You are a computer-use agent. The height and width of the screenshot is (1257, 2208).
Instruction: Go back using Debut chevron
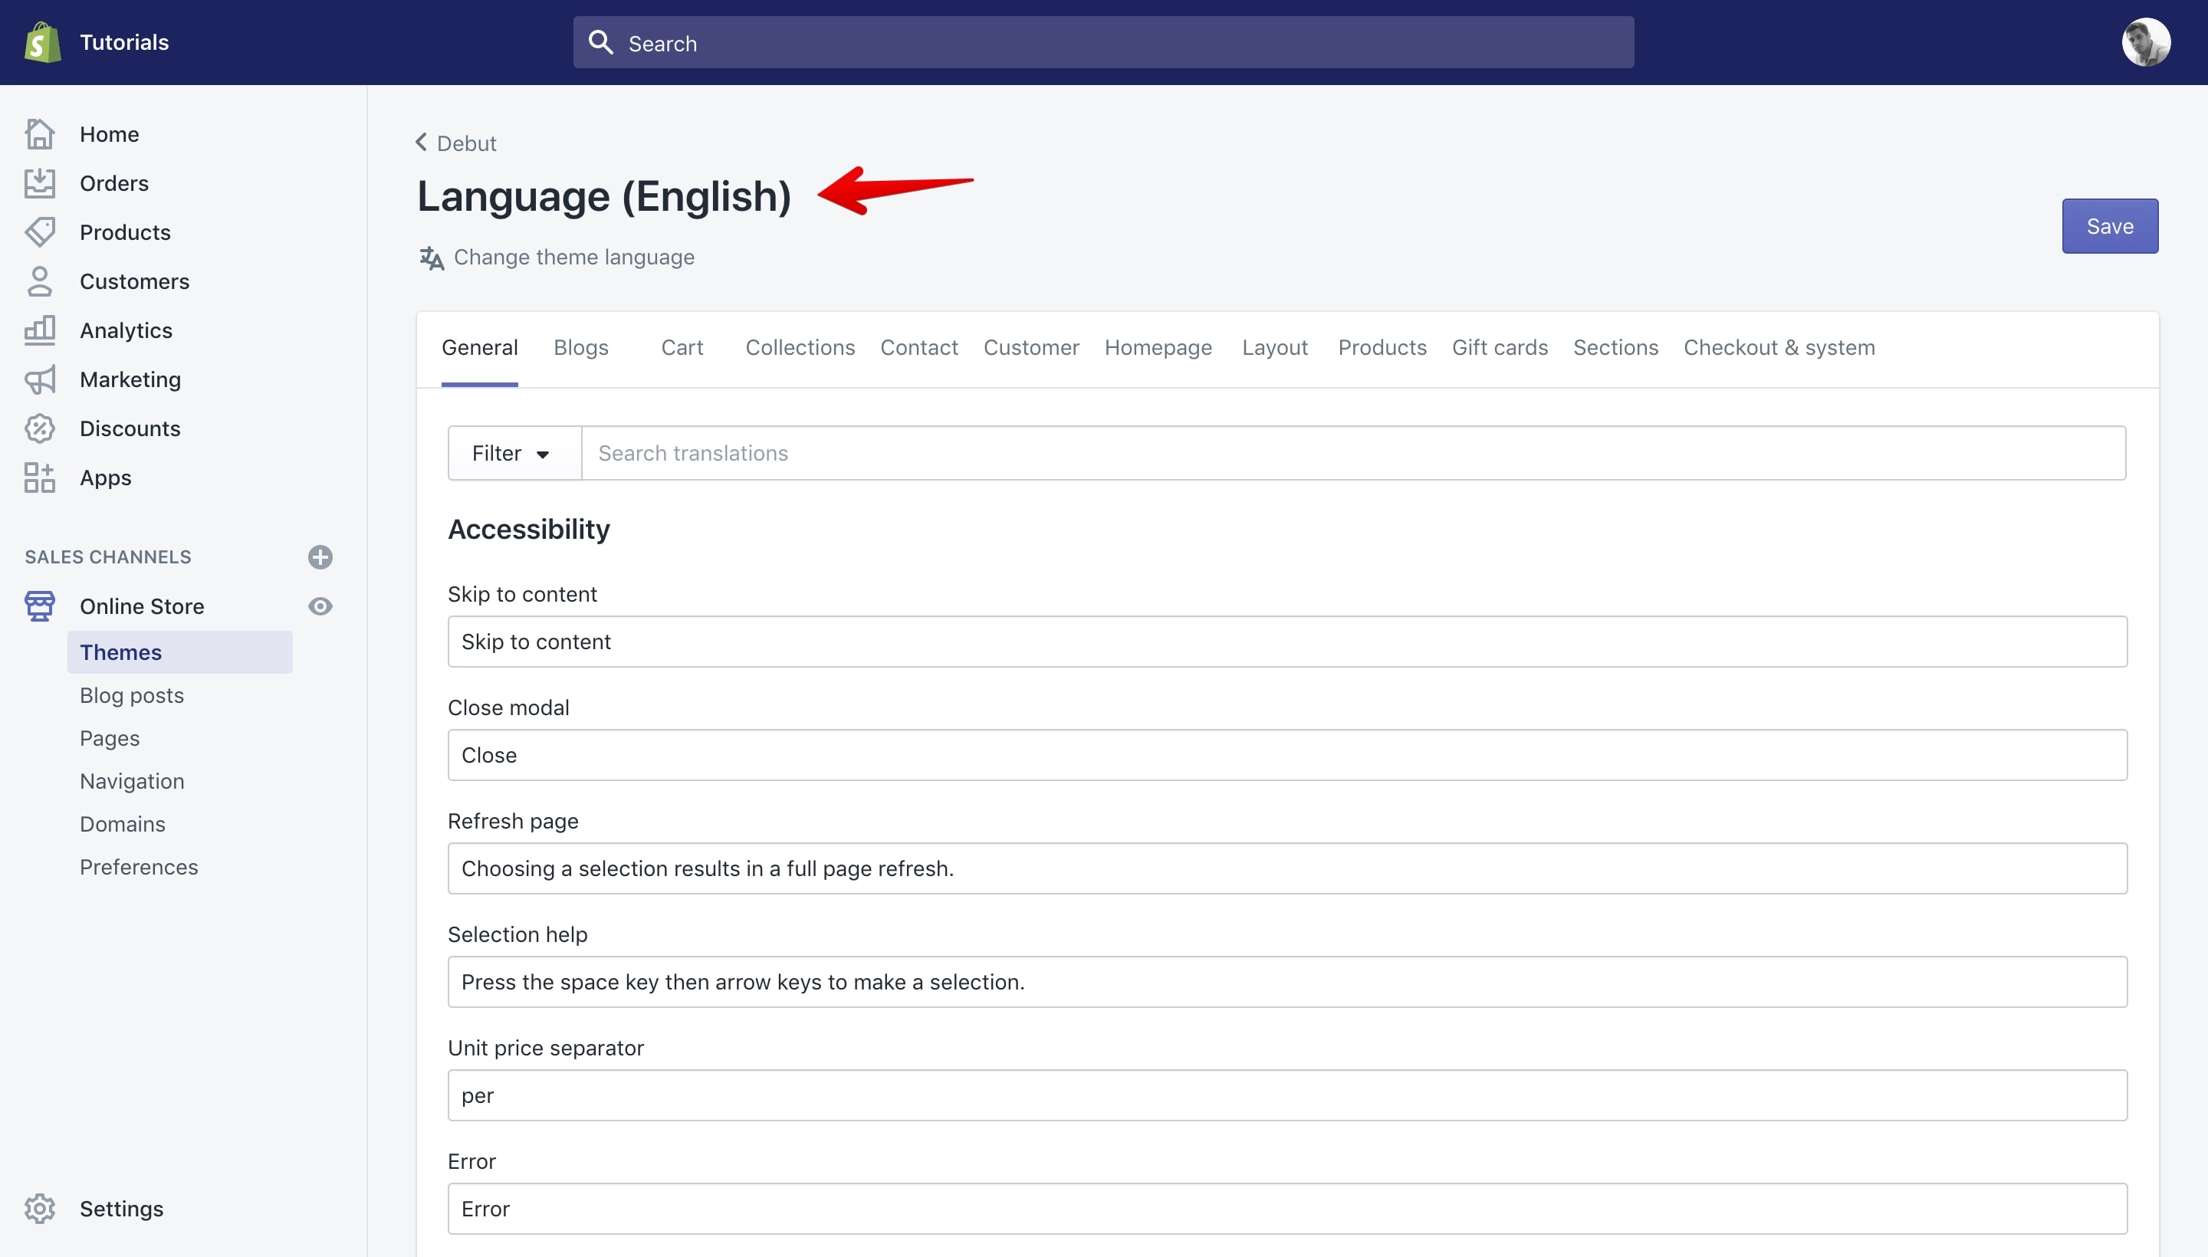coord(422,142)
